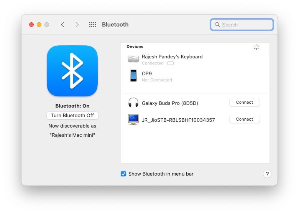Select the keyboard device icon
The image size is (299, 214).
(x=133, y=59)
